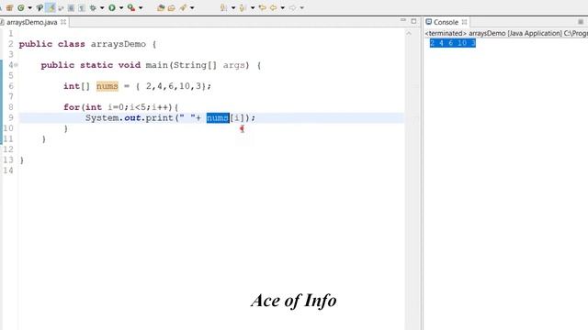Click the nums variable declaration on line 6

point(107,86)
